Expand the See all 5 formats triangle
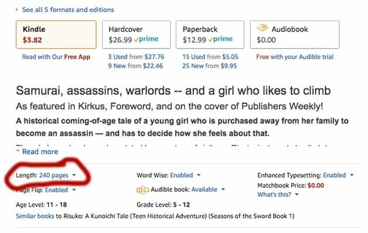 17,9
